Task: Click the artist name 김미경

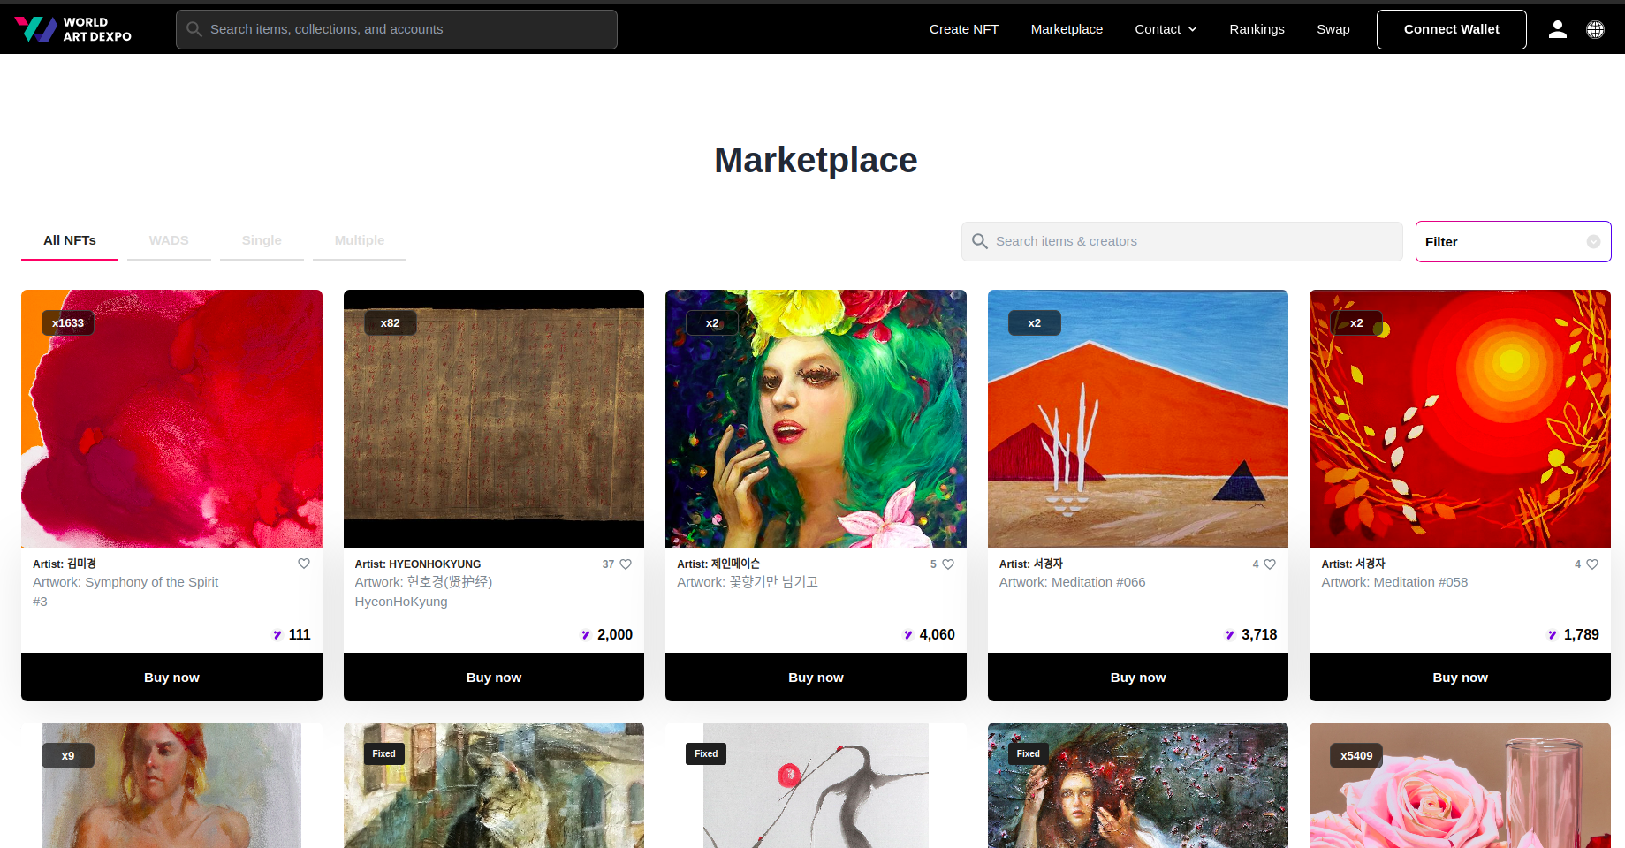Action: point(81,564)
